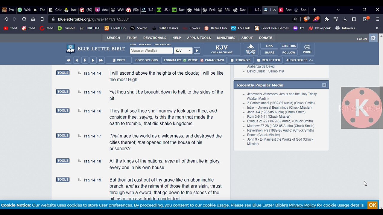Open Tools for Isa 14:16
The image size is (383, 215).
click(x=63, y=110)
